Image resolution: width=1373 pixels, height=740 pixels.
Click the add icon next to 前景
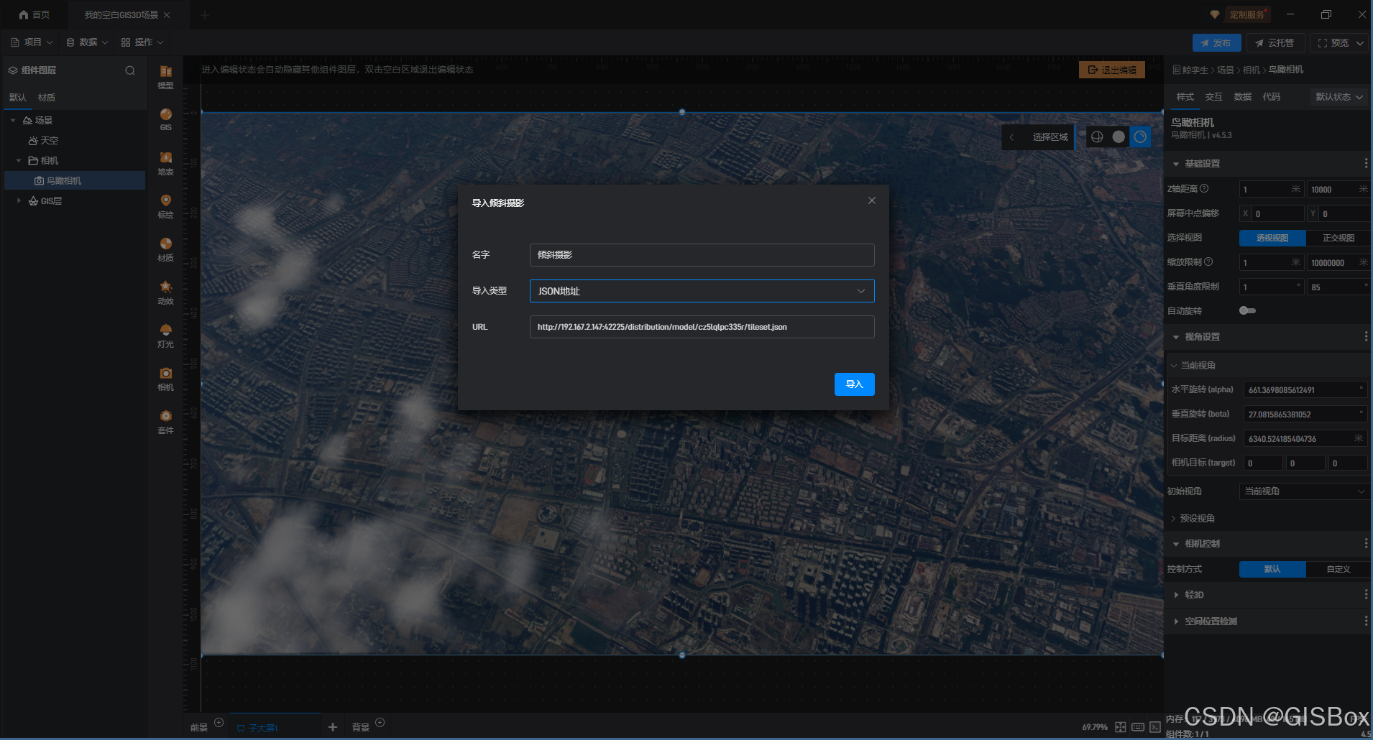click(219, 722)
